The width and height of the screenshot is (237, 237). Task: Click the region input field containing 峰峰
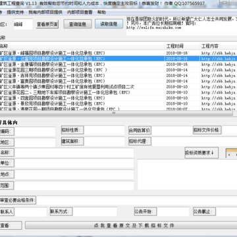pos(23,24)
